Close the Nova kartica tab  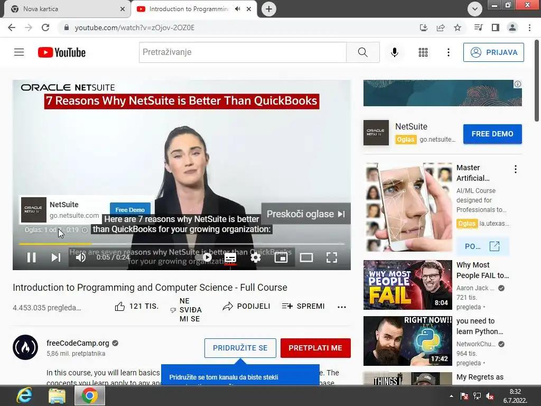[123, 9]
